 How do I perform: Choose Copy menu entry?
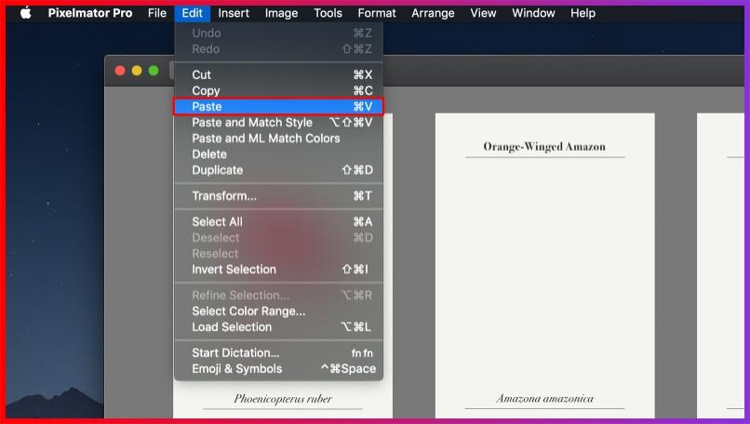point(206,91)
